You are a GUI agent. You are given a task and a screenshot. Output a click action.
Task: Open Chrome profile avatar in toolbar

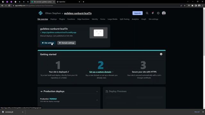199,6
